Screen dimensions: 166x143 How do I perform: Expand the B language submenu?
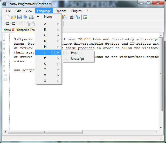(48, 30)
